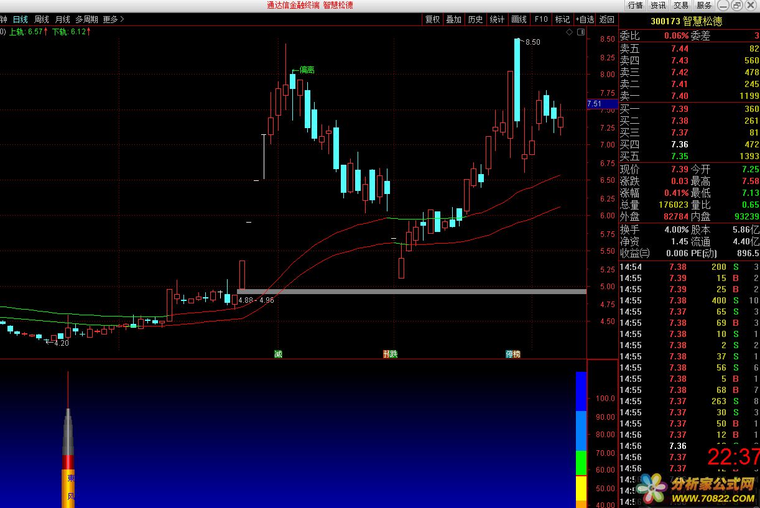Restore the window using the restore button

coord(736,5)
